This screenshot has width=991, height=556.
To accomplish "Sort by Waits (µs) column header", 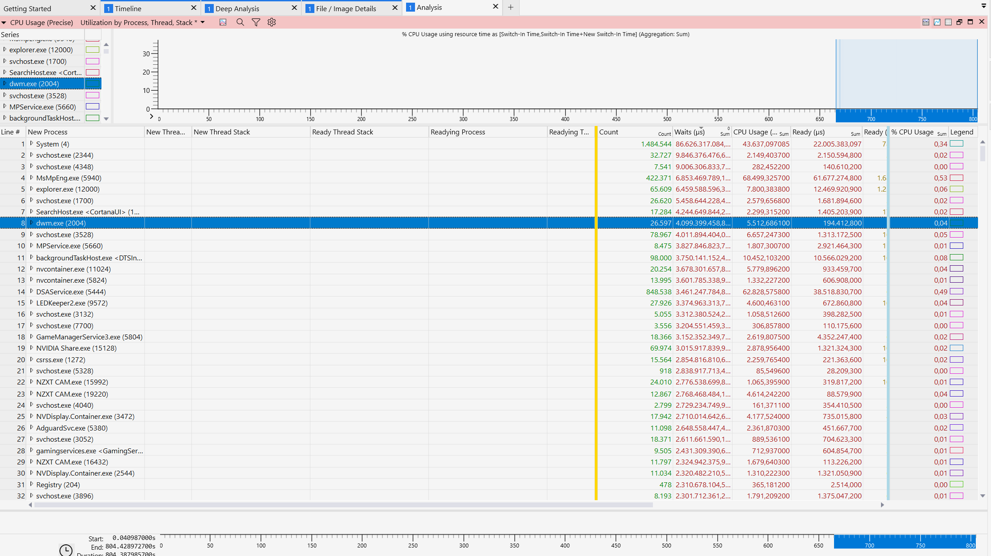I will pos(702,132).
